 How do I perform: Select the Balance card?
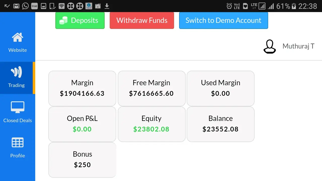click(x=220, y=124)
